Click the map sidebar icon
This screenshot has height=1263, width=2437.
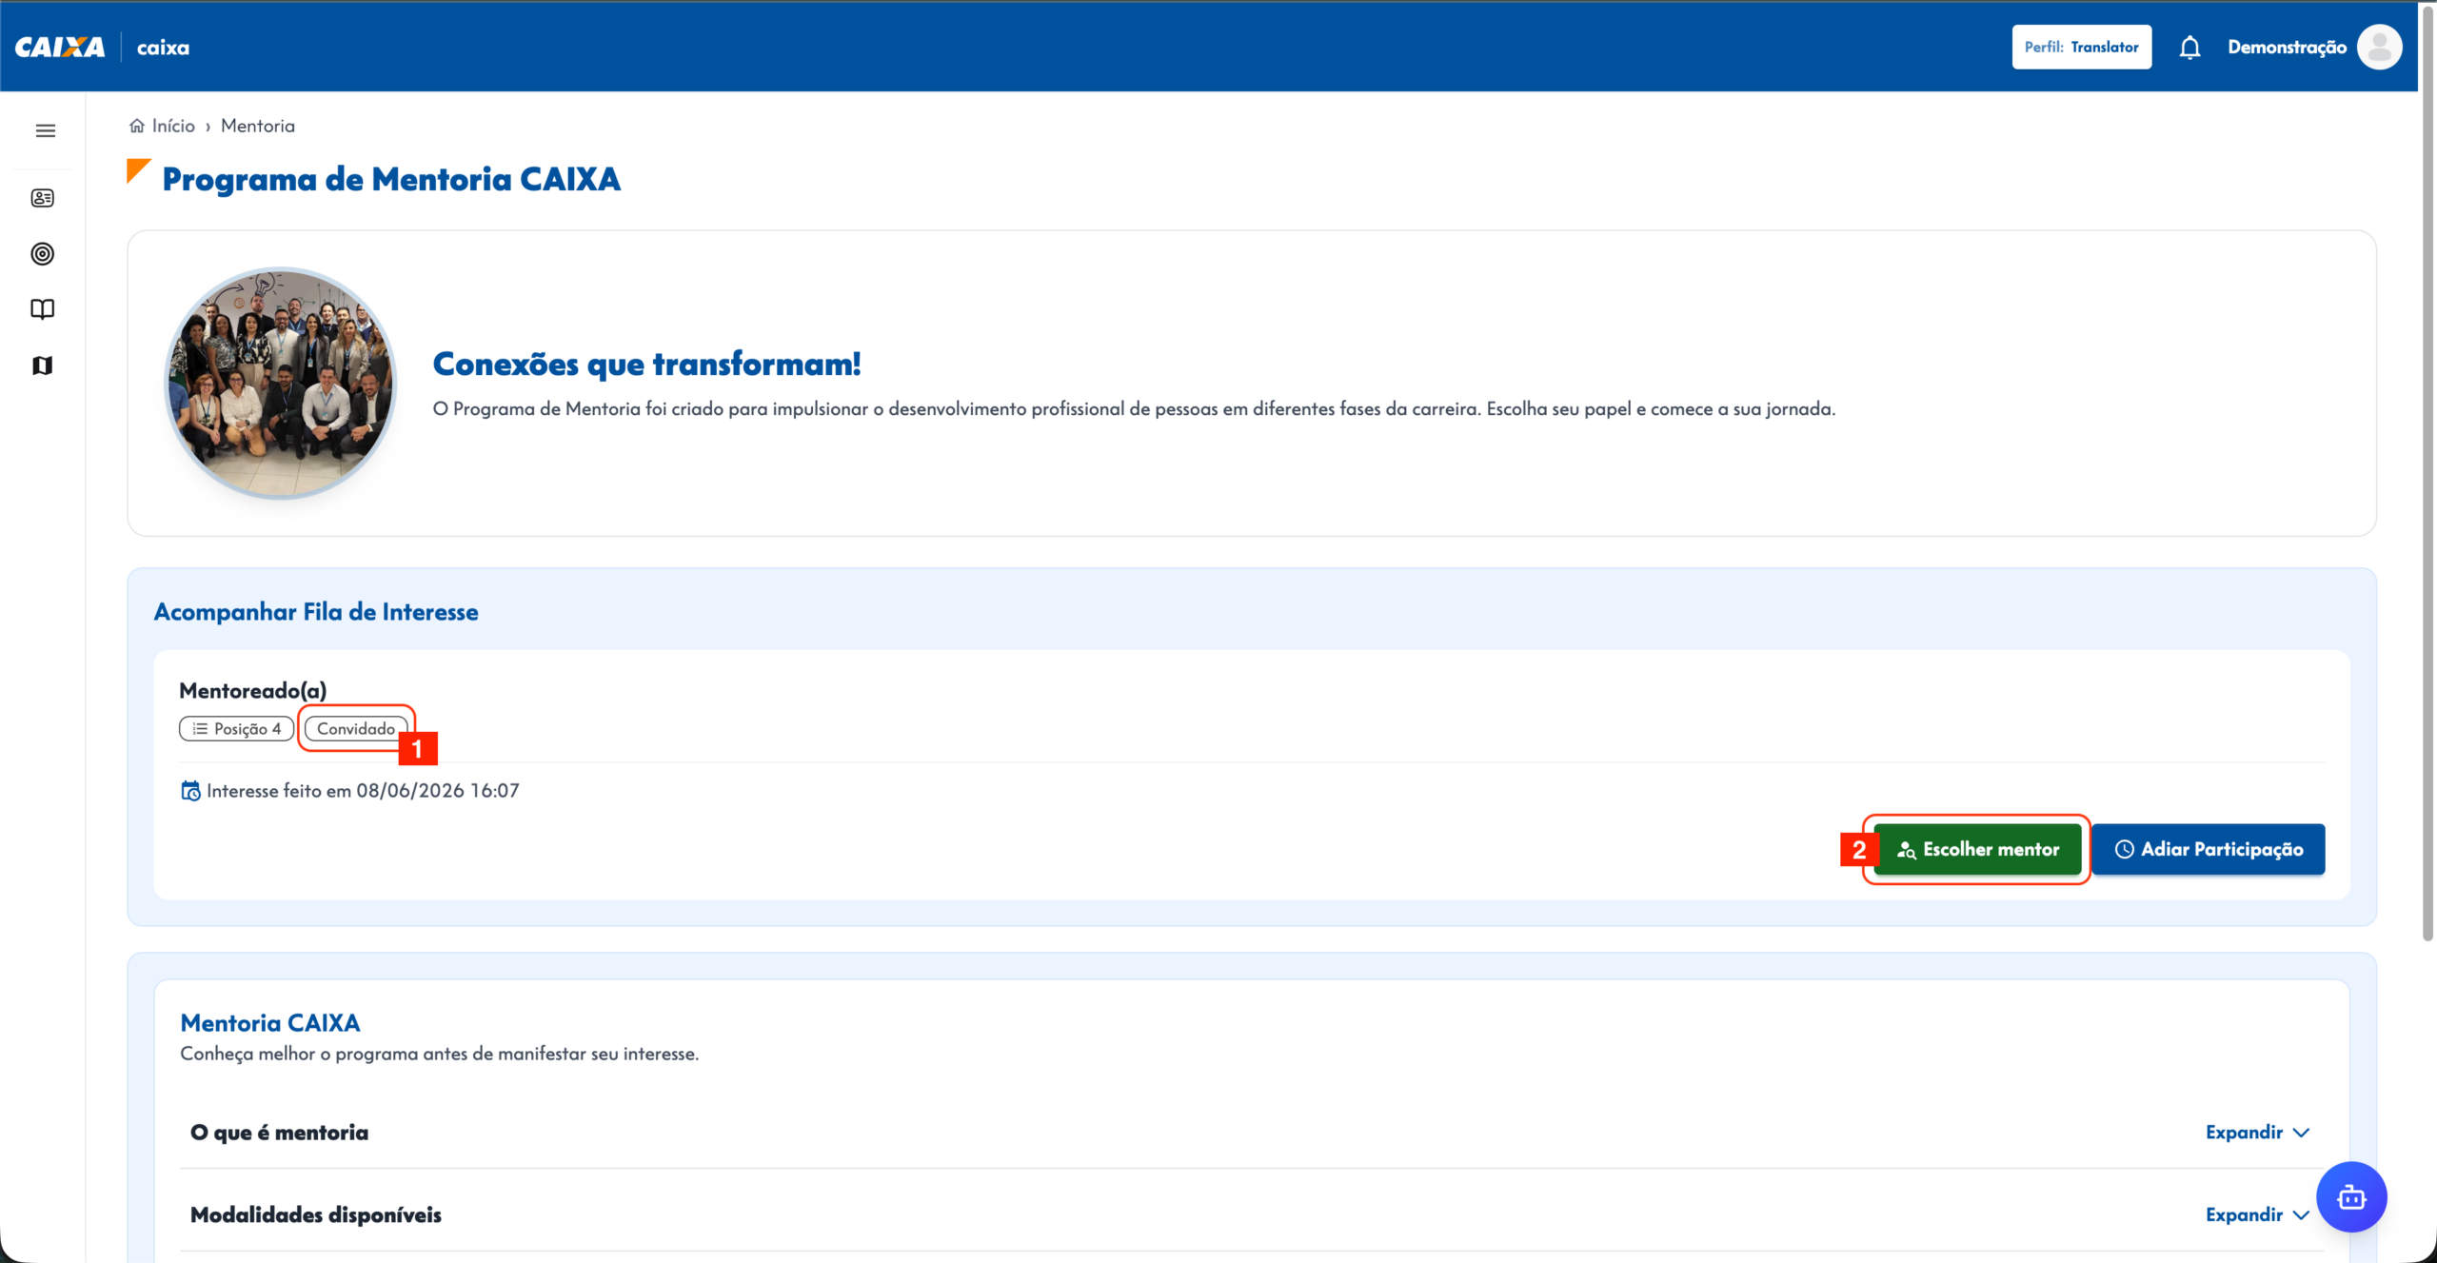point(43,365)
